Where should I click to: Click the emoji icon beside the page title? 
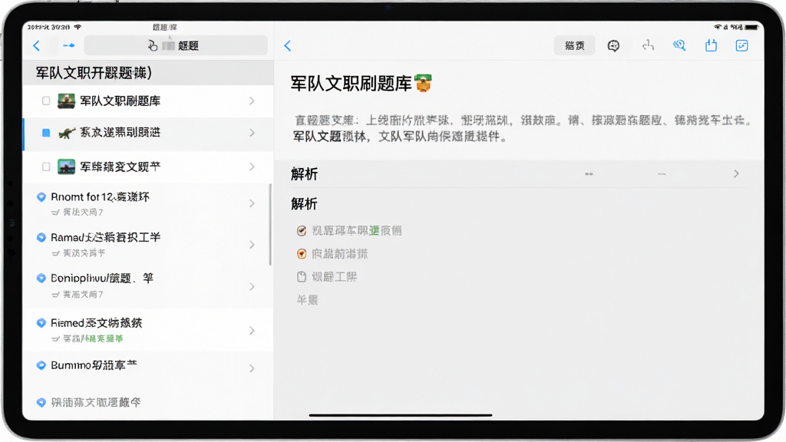(423, 83)
